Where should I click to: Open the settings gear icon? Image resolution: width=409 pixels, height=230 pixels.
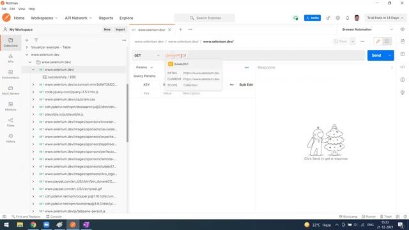pos(338,18)
